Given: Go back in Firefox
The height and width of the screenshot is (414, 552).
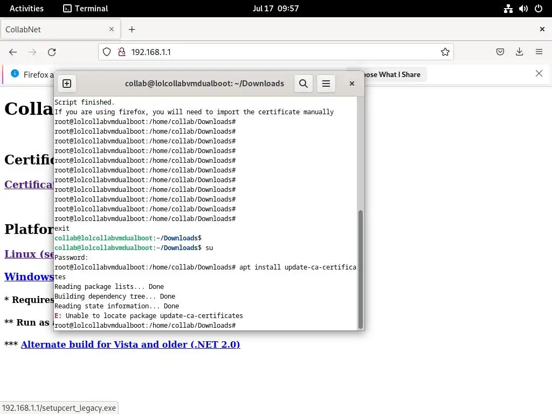Looking at the screenshot, I should click(x=13, y=52).
